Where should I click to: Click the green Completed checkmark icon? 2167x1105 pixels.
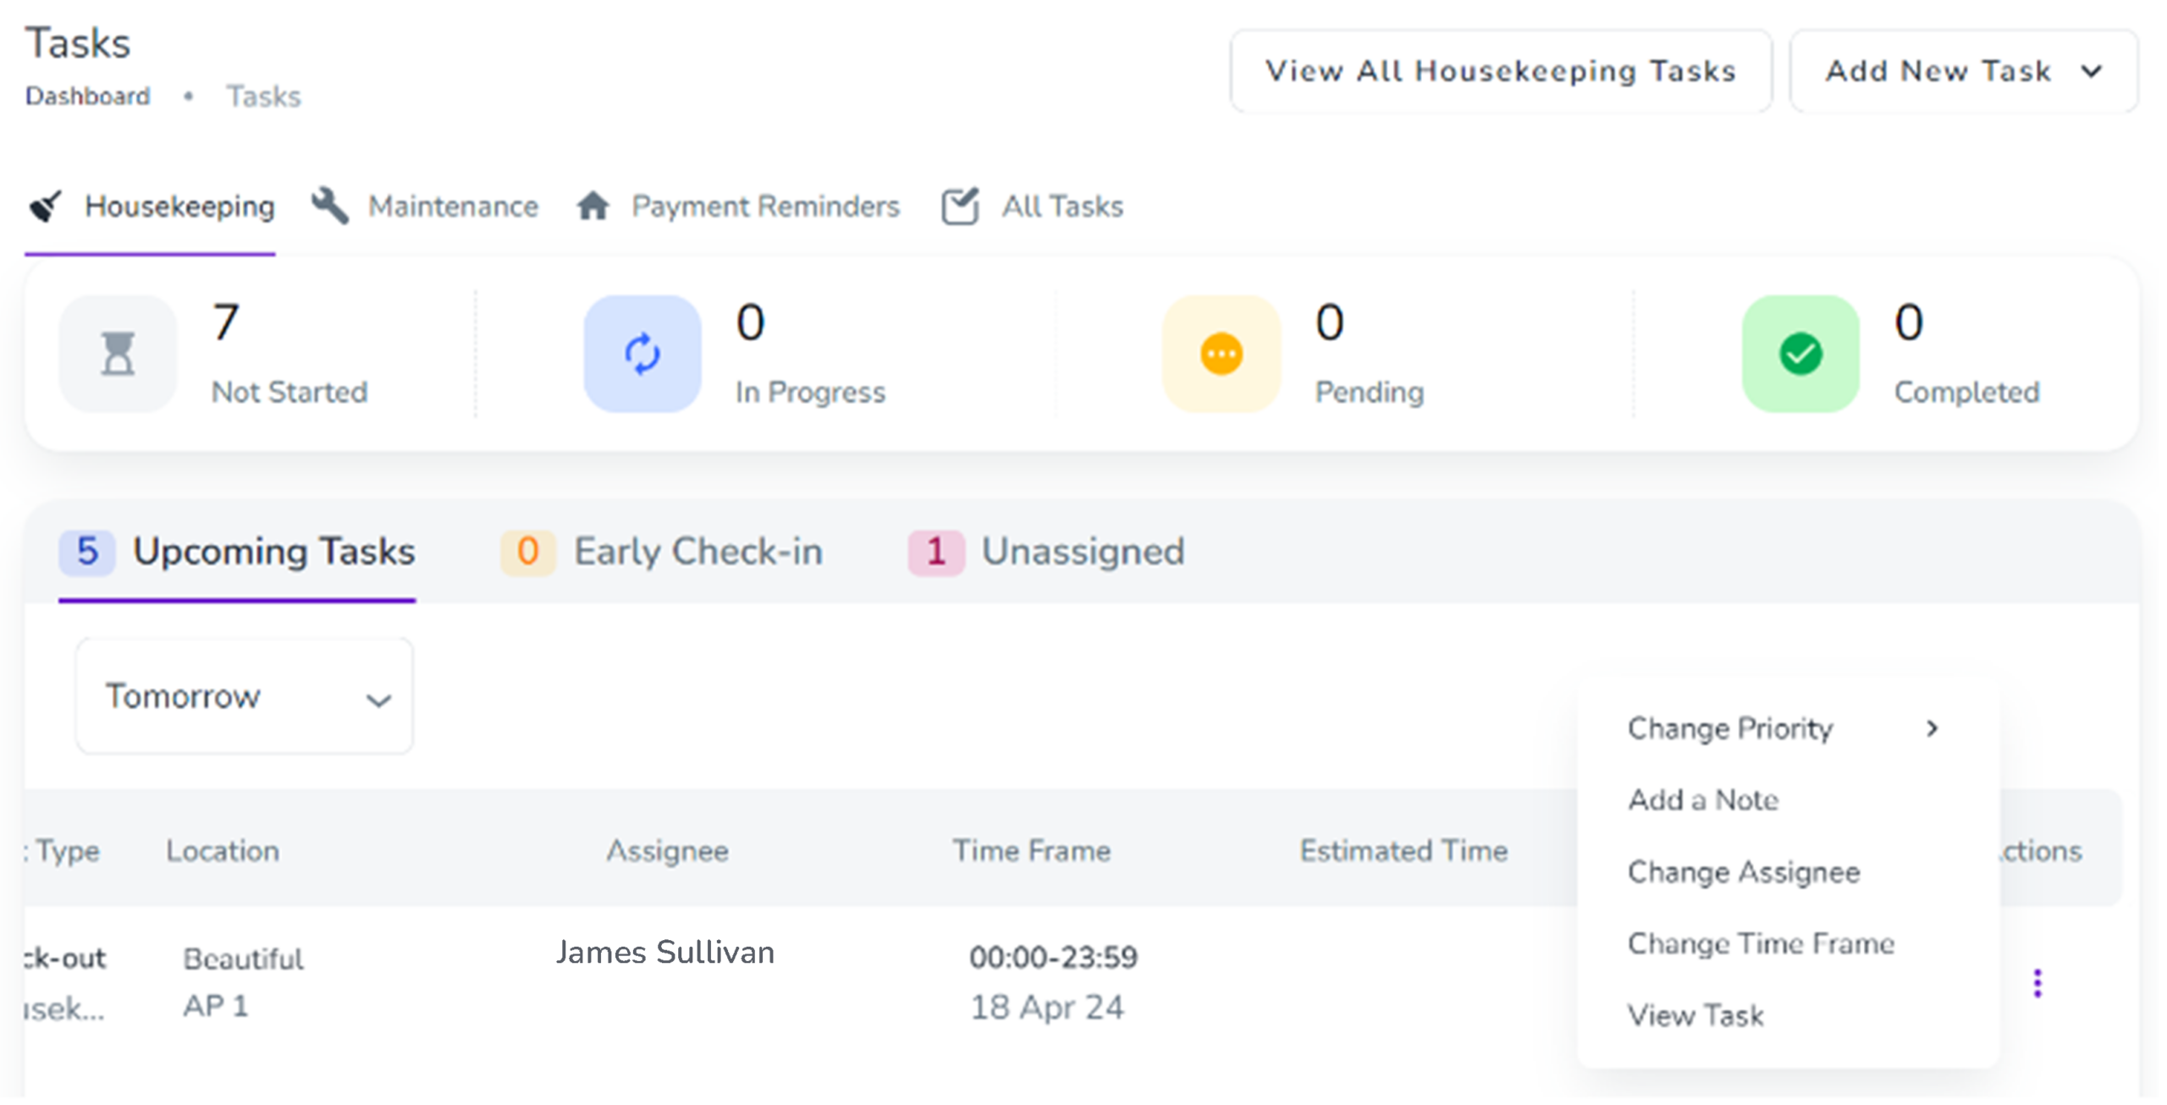coord(1800,354)
